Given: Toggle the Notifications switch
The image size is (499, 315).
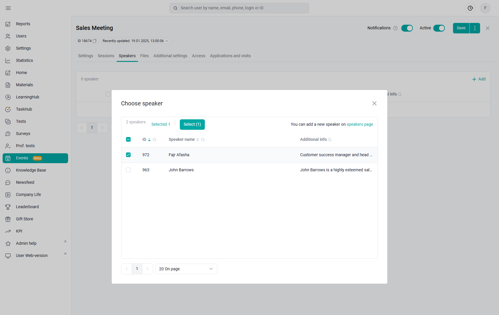Looking at the screenshot, I should point(407,28).
